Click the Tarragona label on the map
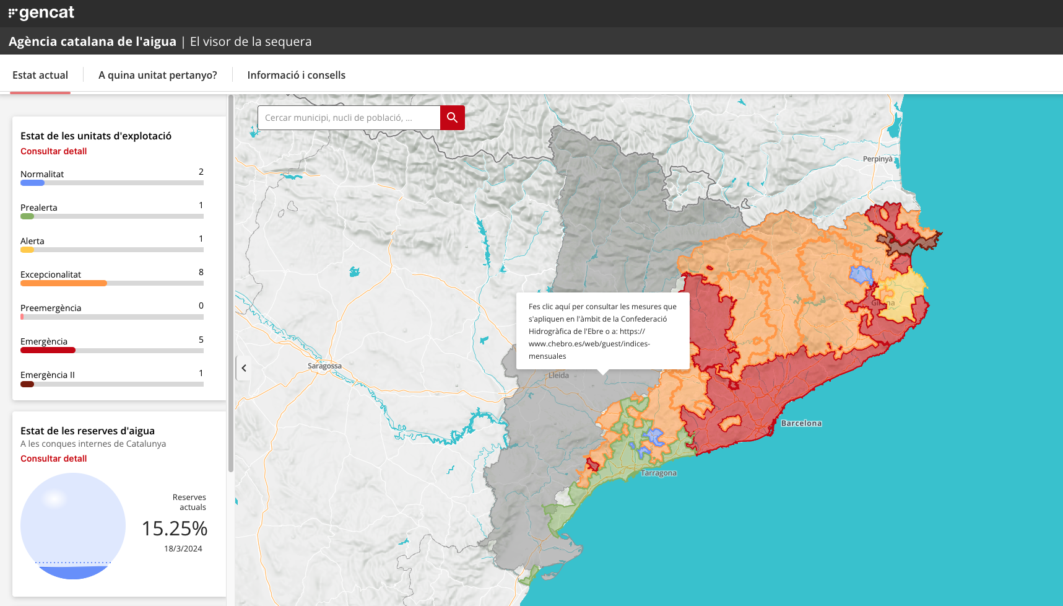The image size is (1063, 606). pyautogui.click(x=658, y=473)
